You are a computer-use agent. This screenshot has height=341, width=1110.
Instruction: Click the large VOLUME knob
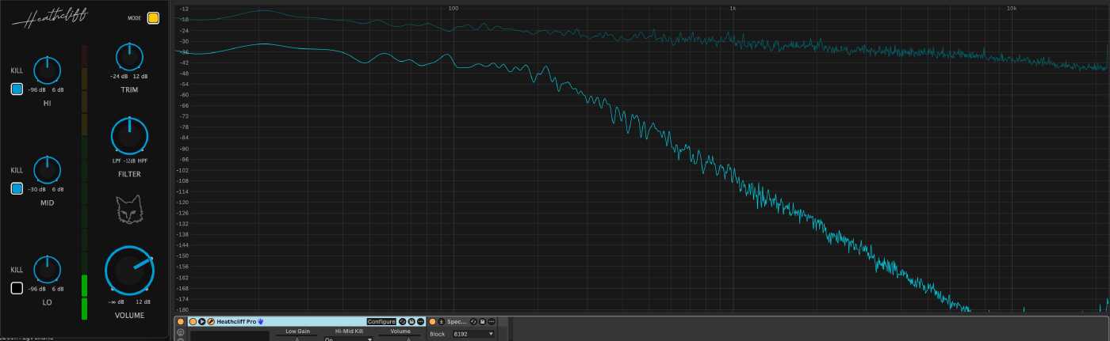[128, 269]
